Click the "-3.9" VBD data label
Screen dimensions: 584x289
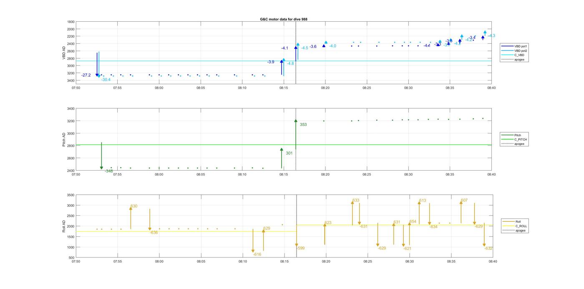[x=271, y=62]
